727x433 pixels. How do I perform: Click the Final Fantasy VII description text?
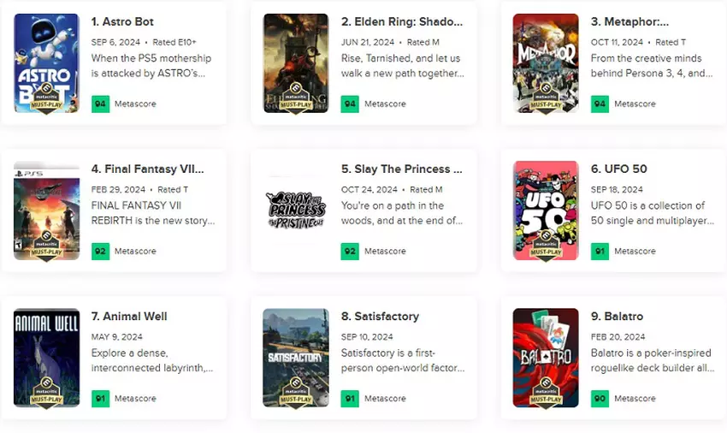(153, 213)
